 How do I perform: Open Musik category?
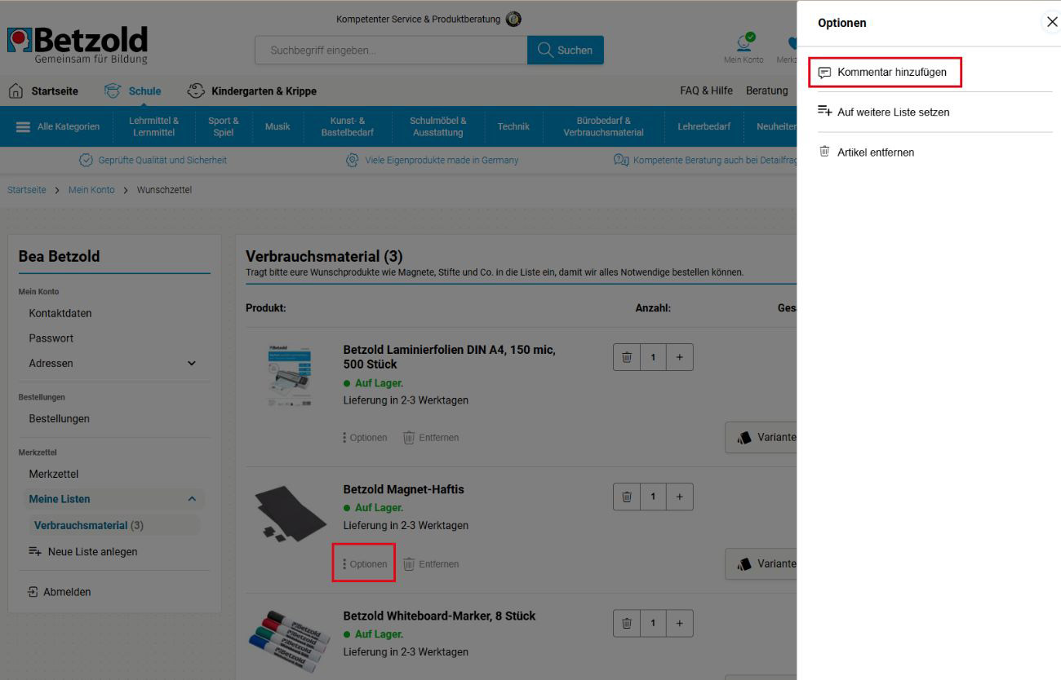tap(277, 126)
